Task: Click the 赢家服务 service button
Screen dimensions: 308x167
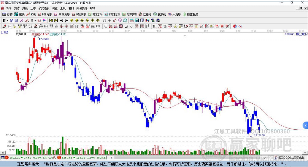Action: click(191, 14)
